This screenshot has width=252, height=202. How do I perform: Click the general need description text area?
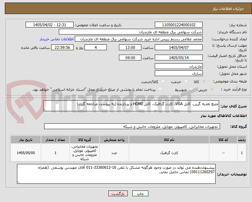pyautogui.click(x=131, y=106)
